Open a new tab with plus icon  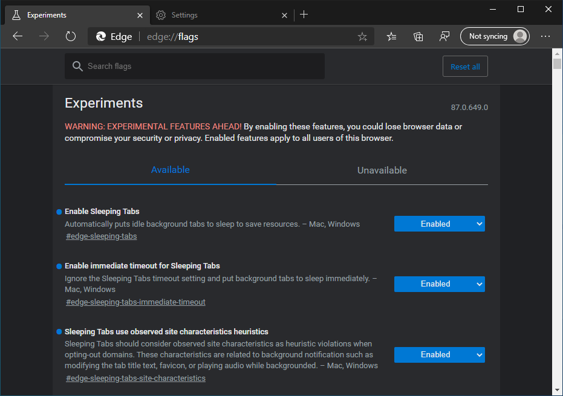tap(304, 15)
